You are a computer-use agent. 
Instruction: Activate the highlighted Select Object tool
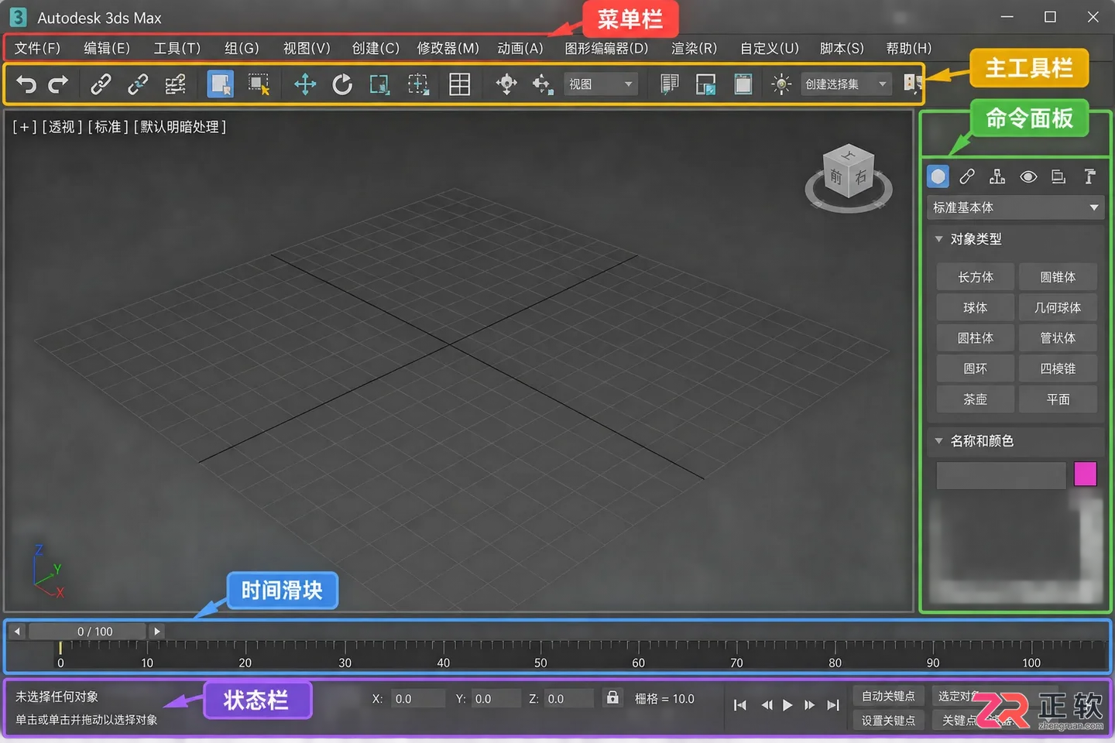[221, 84]
